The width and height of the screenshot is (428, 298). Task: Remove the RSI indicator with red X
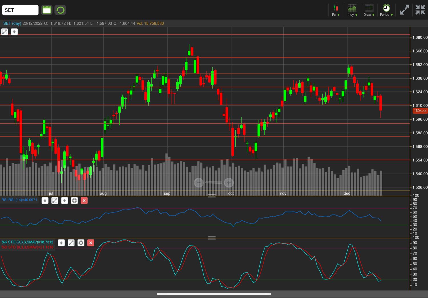(x=84, y=201)
